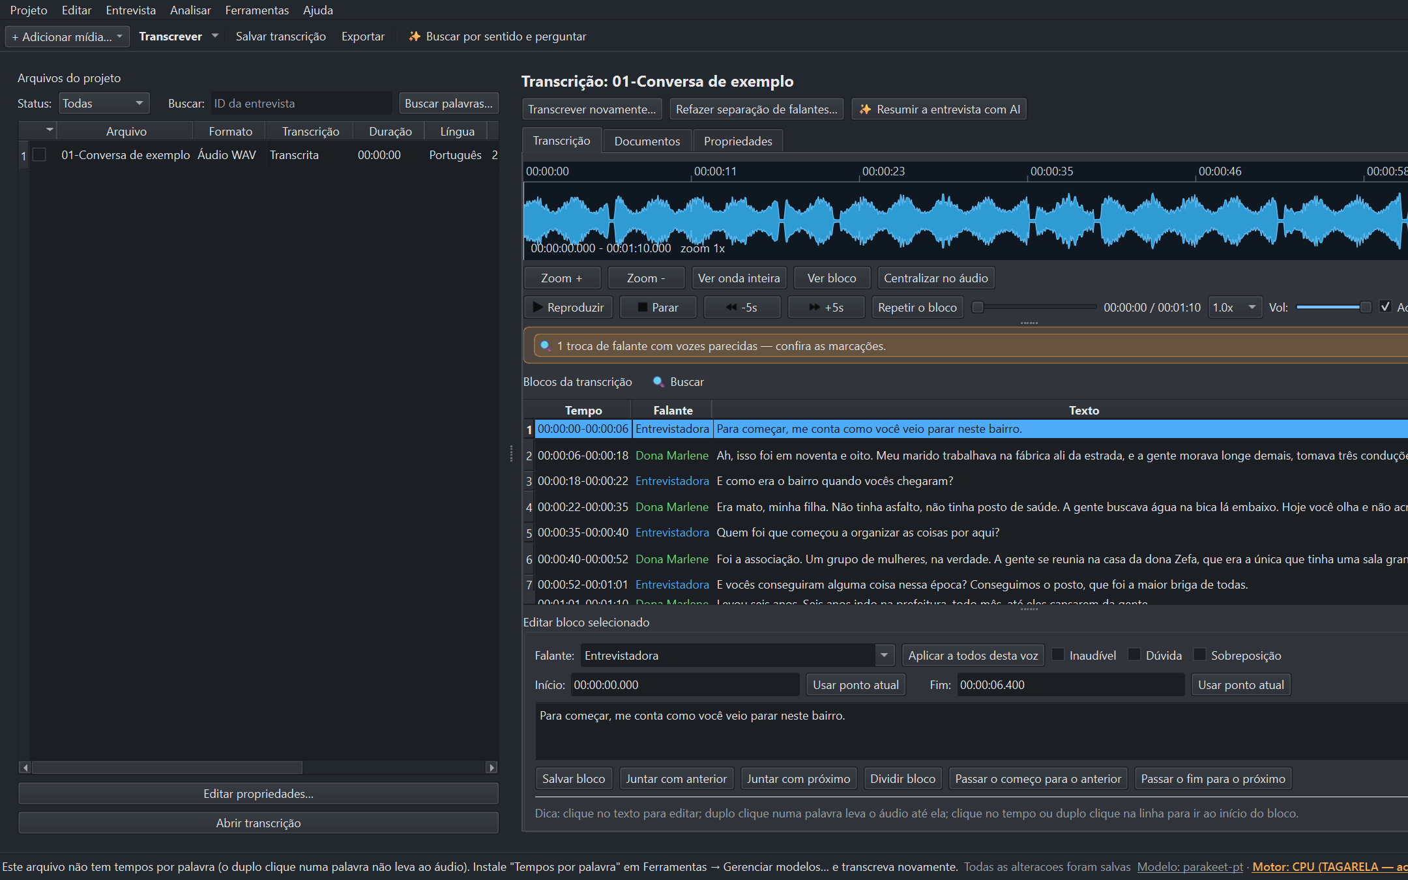Select transcript row 4 by Dona Marlene
1408x880 pixels.
click(x=965, y=507)
